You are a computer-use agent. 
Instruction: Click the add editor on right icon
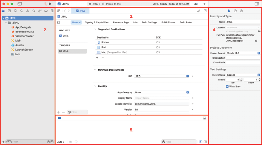click(x=205, y=11)
